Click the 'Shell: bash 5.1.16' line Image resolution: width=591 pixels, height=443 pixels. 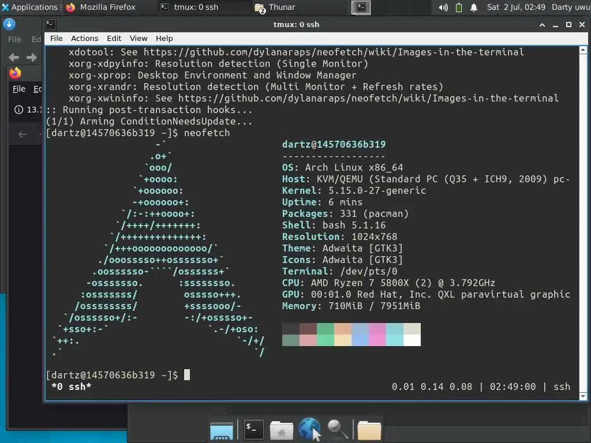pos(334,226)
